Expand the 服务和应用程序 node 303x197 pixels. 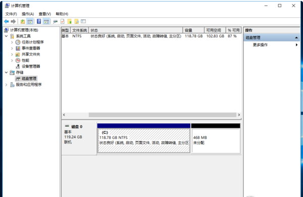tap(6, 85)
